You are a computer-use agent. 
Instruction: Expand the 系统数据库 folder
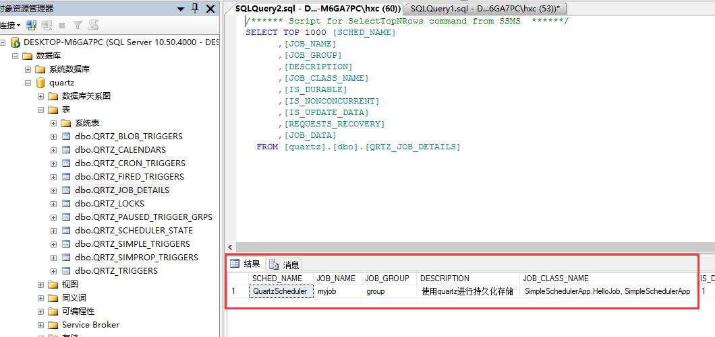pos(28,69)
